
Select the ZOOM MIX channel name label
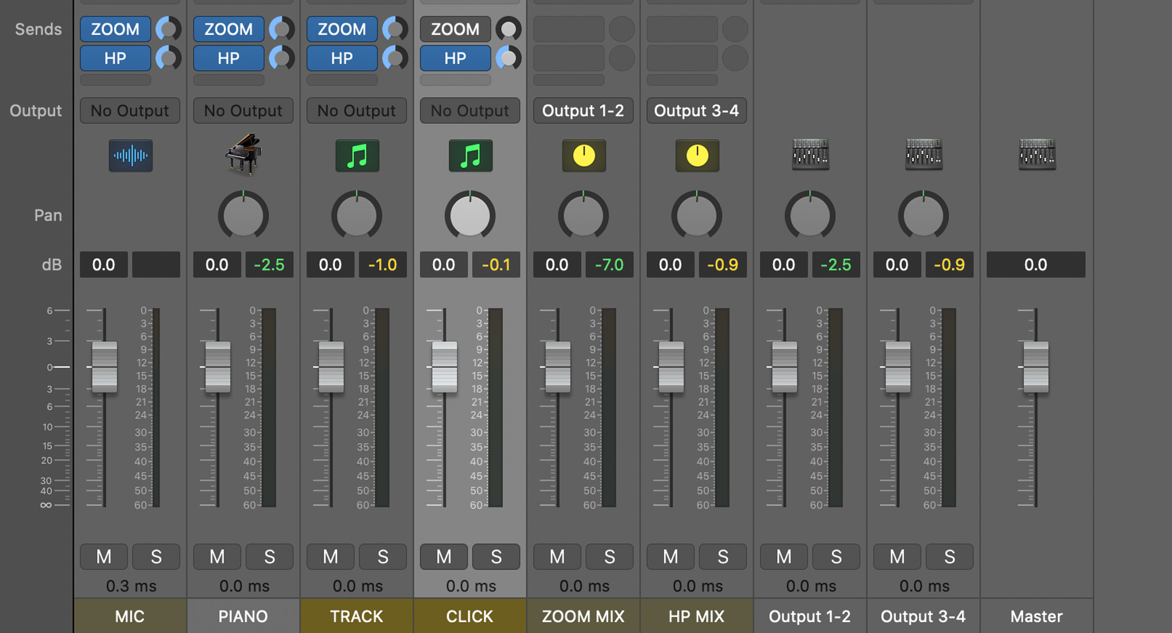(x=584, y=616)
